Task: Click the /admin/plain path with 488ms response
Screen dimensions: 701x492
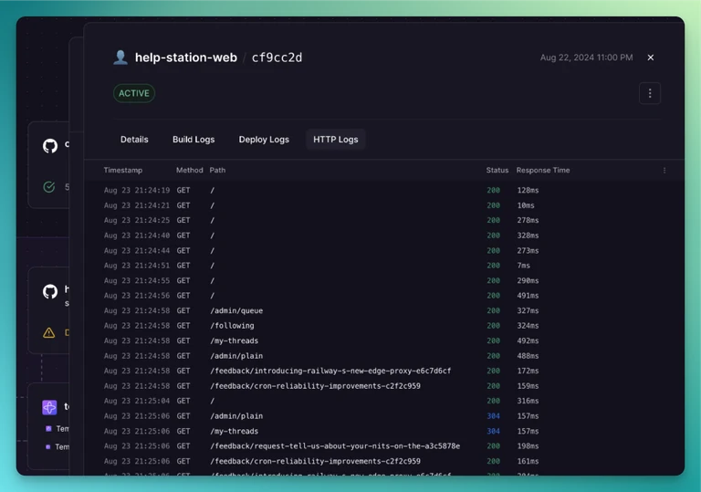Action: [236, 356]
